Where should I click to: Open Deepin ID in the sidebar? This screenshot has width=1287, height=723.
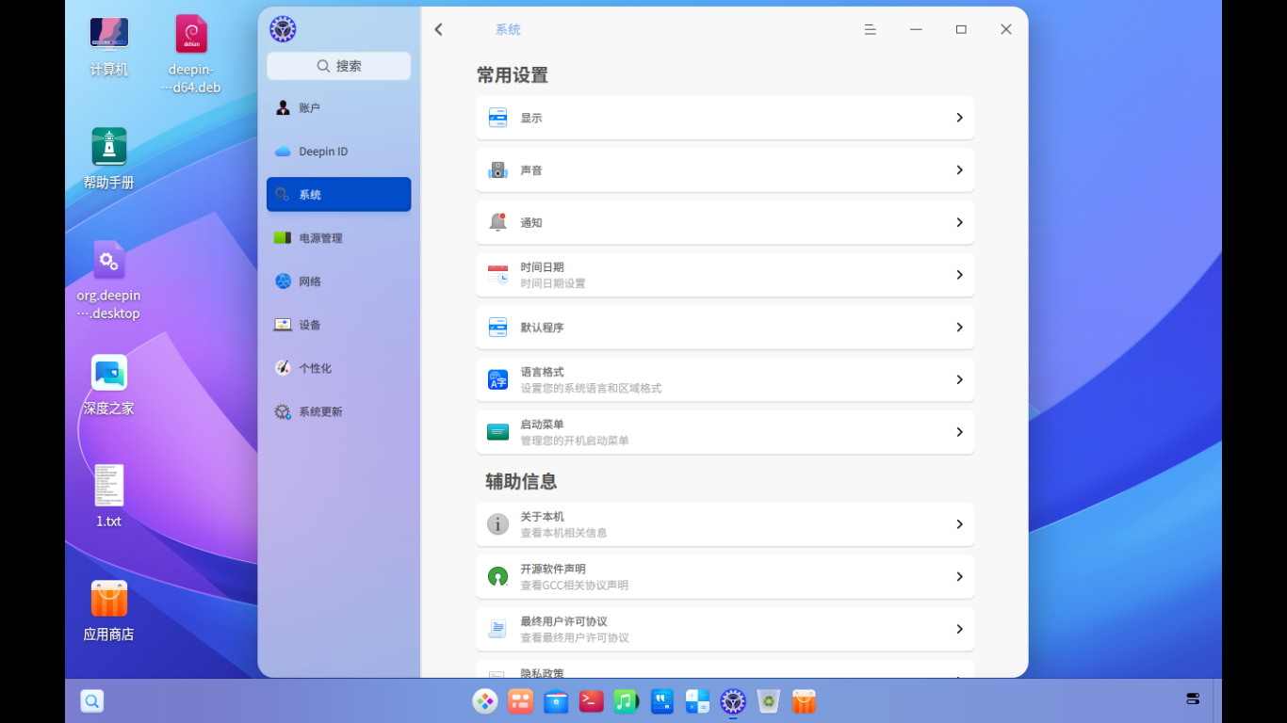[339, 152]
